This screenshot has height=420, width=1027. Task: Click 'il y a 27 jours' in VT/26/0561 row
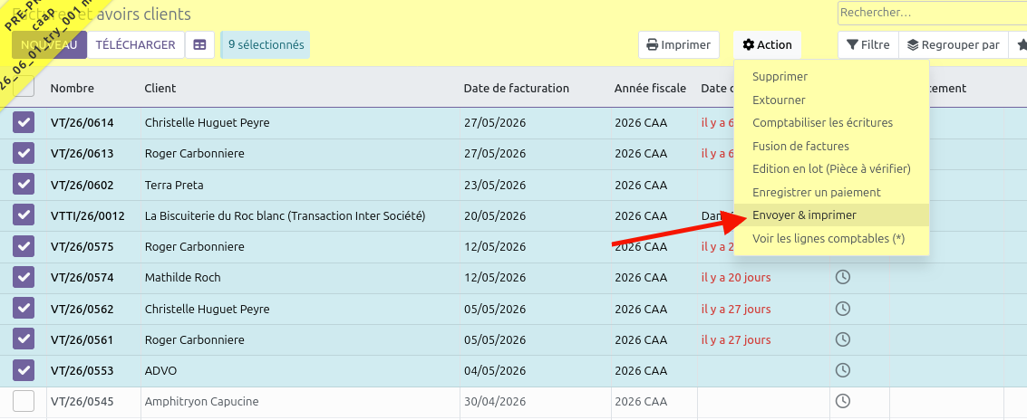[x=736, y=340]
